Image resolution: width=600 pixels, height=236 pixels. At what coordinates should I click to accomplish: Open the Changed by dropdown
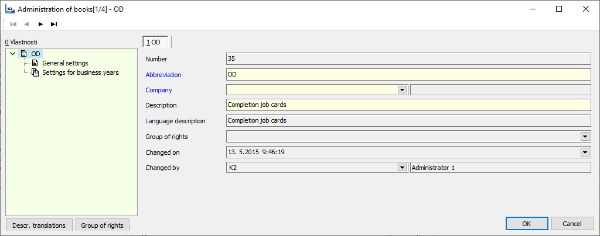(x=402, y=167)
